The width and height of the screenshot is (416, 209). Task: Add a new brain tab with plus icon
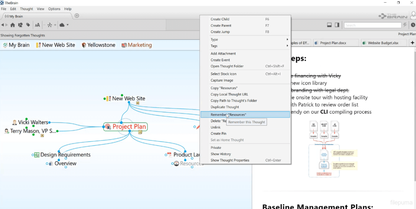click(x=77, y=16)
